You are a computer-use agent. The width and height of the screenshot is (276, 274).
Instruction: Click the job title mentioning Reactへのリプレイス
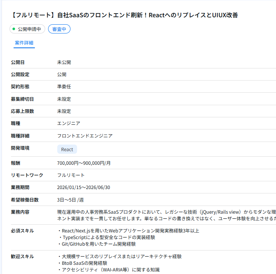(x=124, y=15)
